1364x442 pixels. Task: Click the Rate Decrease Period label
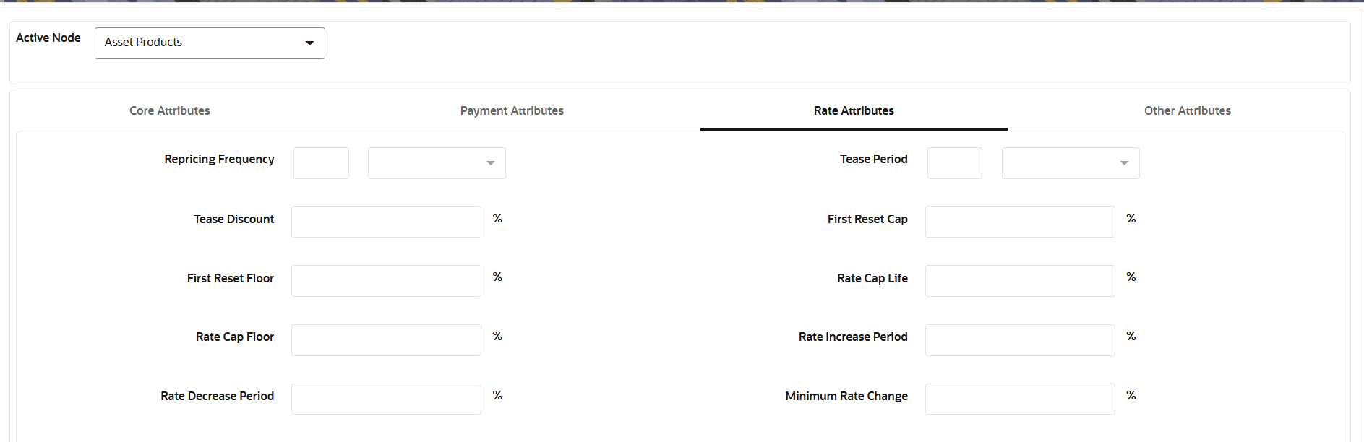pos(218,396)
